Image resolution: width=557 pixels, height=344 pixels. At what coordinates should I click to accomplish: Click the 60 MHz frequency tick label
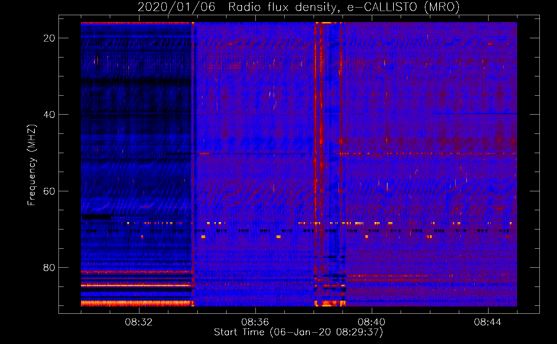tap(49, 191)
